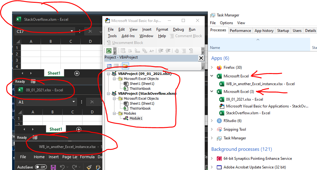The width and height of the screenshot is (317, 170).
Task: Click the Uncomment Block text button
Action: 125,43
